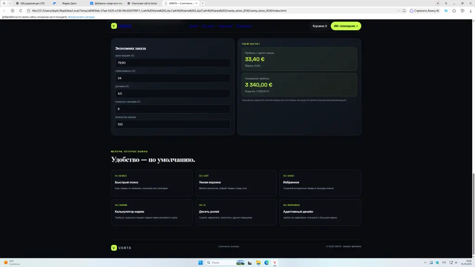Screen dimensions: 475x267
Task: Click the green VANTA logo in the header
Action: point(121,26)
